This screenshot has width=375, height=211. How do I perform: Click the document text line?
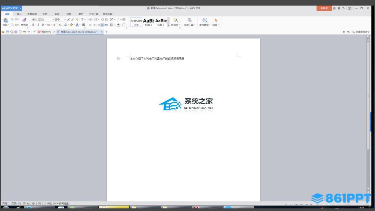tap(157, 58)
